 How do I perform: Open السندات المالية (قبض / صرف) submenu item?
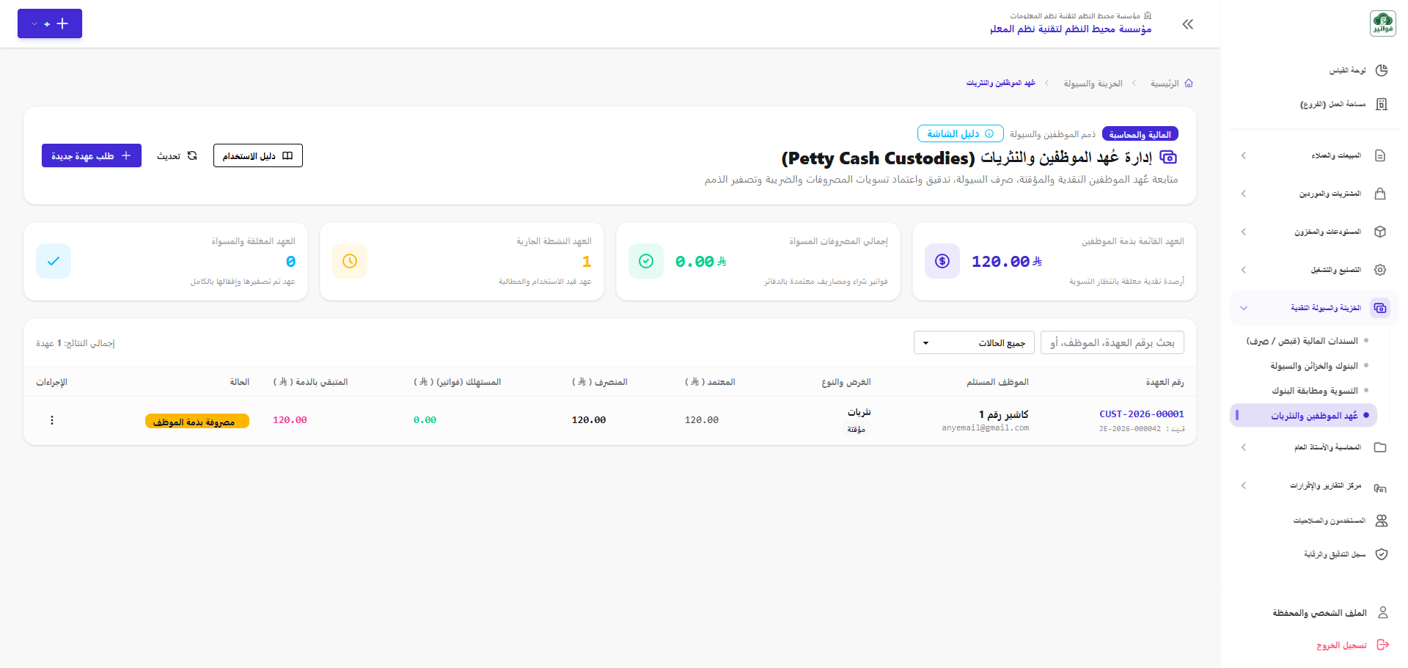pyautogui.click(x=1302, y=341)
